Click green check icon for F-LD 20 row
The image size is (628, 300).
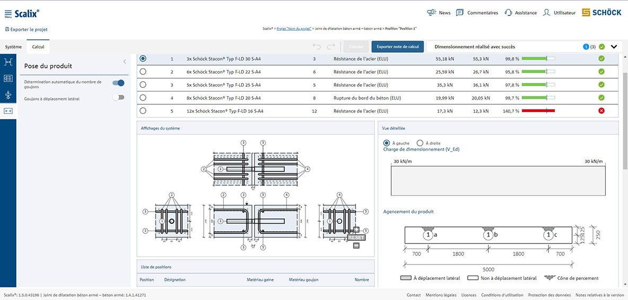pyautogui.click(x=601, y=97)
